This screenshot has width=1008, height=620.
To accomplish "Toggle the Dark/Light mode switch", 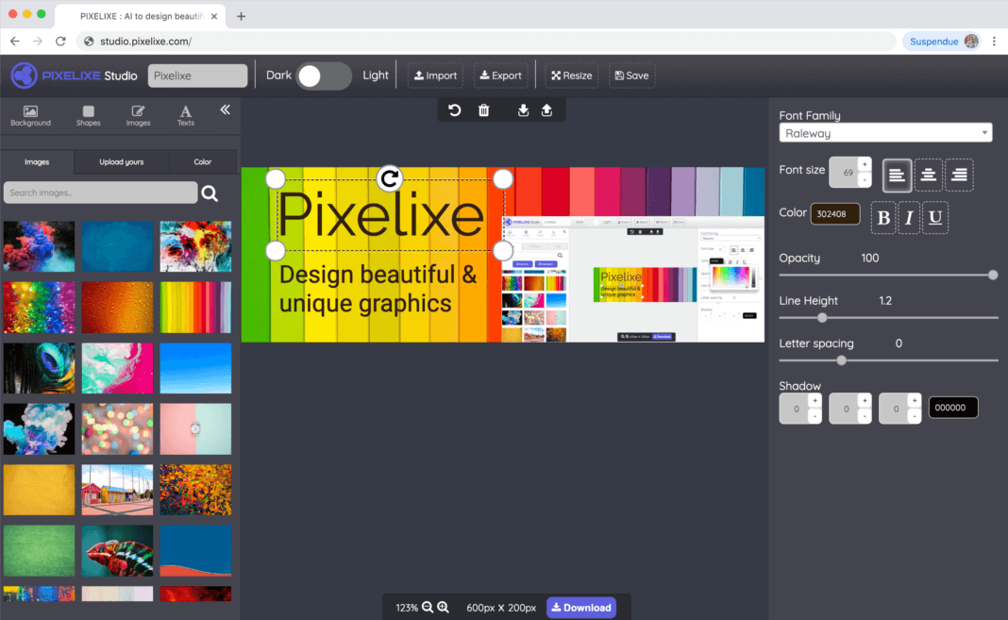I will (x=325, y=75).
